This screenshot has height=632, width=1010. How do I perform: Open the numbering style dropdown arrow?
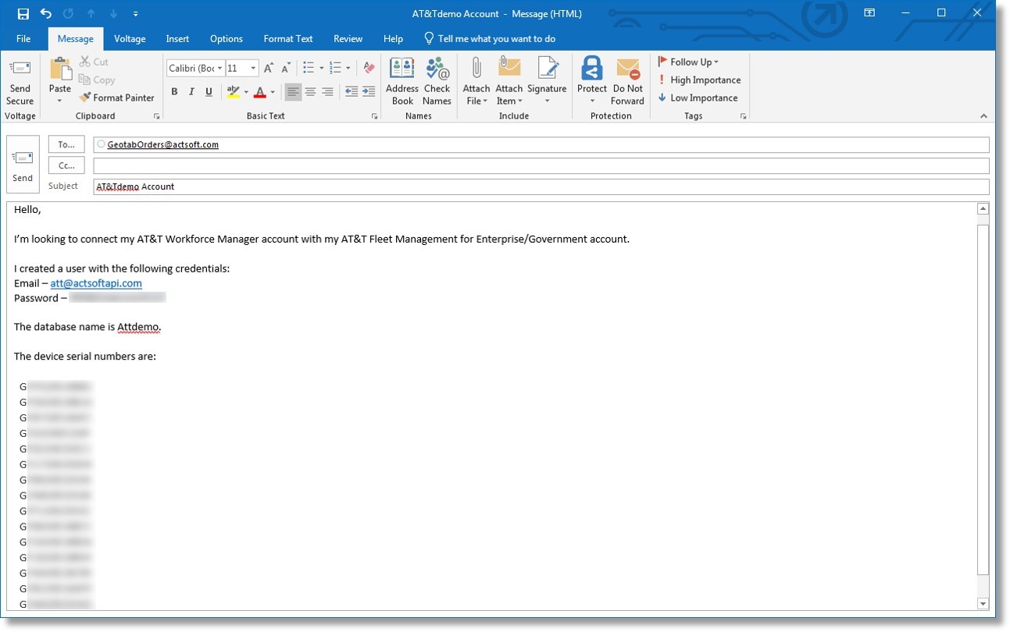point(348,68)
